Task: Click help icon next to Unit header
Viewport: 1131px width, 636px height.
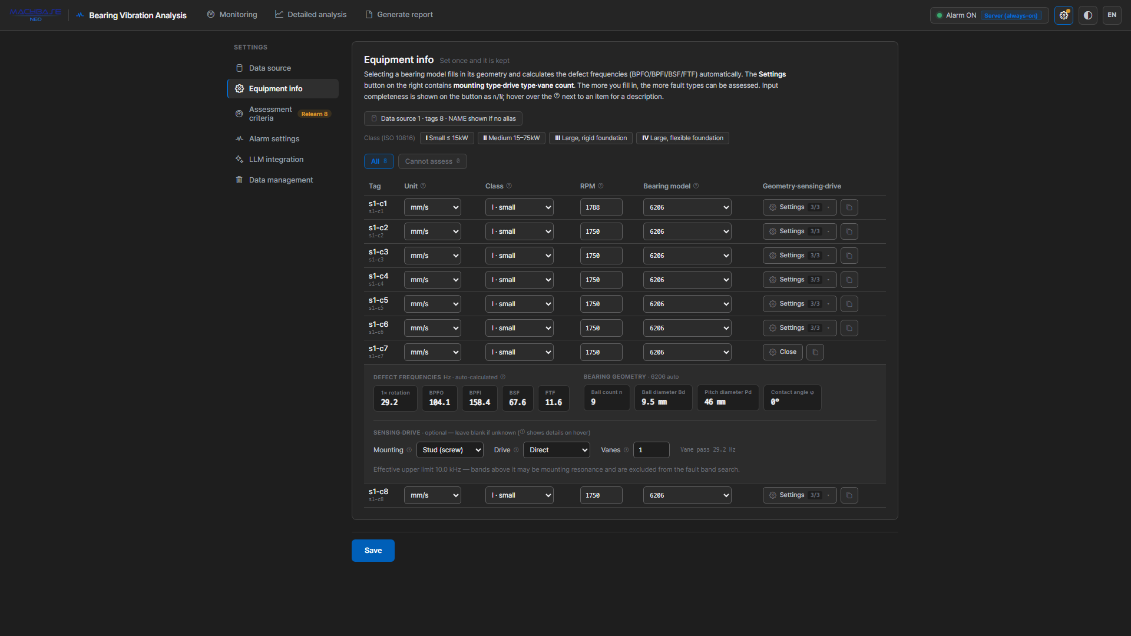Action: (423, 186)
